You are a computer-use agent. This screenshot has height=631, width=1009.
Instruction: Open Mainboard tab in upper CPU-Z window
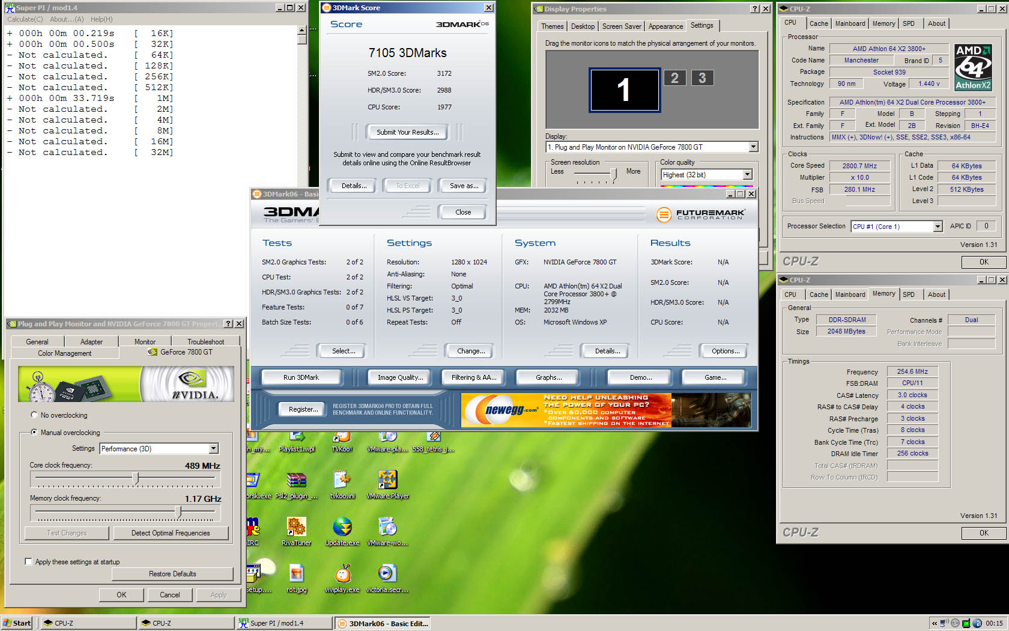click(850, 23)
